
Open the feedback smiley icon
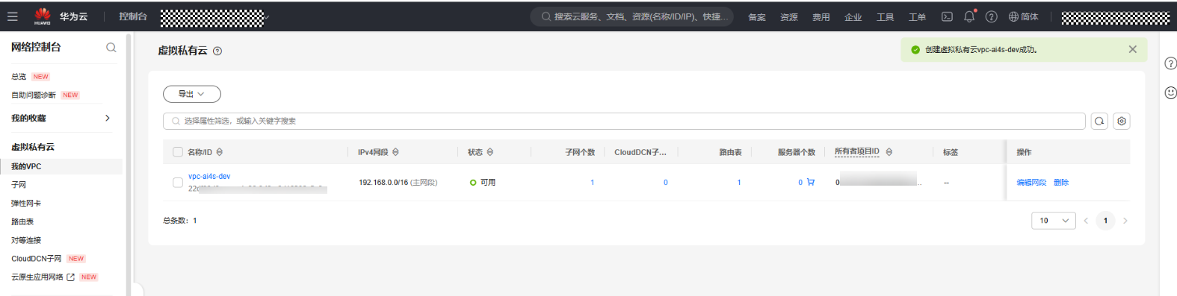[x=1171, y=92]
